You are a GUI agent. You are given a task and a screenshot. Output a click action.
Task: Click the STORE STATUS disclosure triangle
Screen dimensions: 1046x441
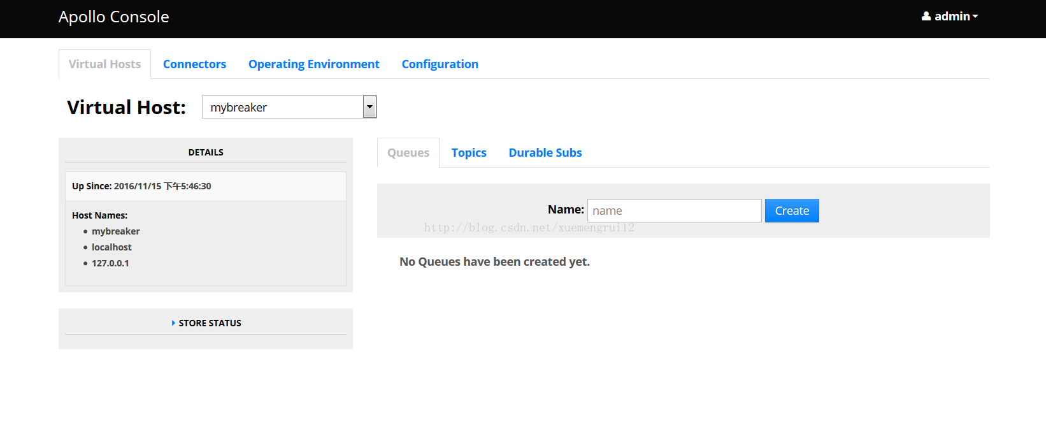(173, 323)
